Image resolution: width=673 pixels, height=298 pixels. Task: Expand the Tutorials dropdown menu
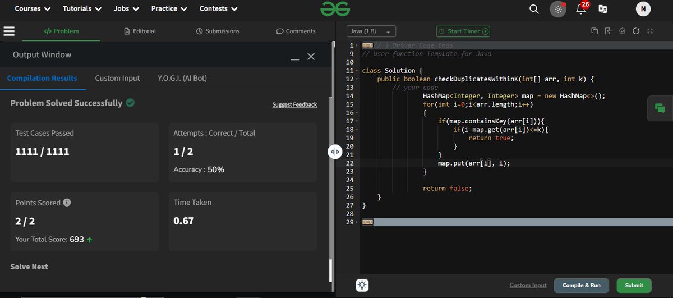82,8
